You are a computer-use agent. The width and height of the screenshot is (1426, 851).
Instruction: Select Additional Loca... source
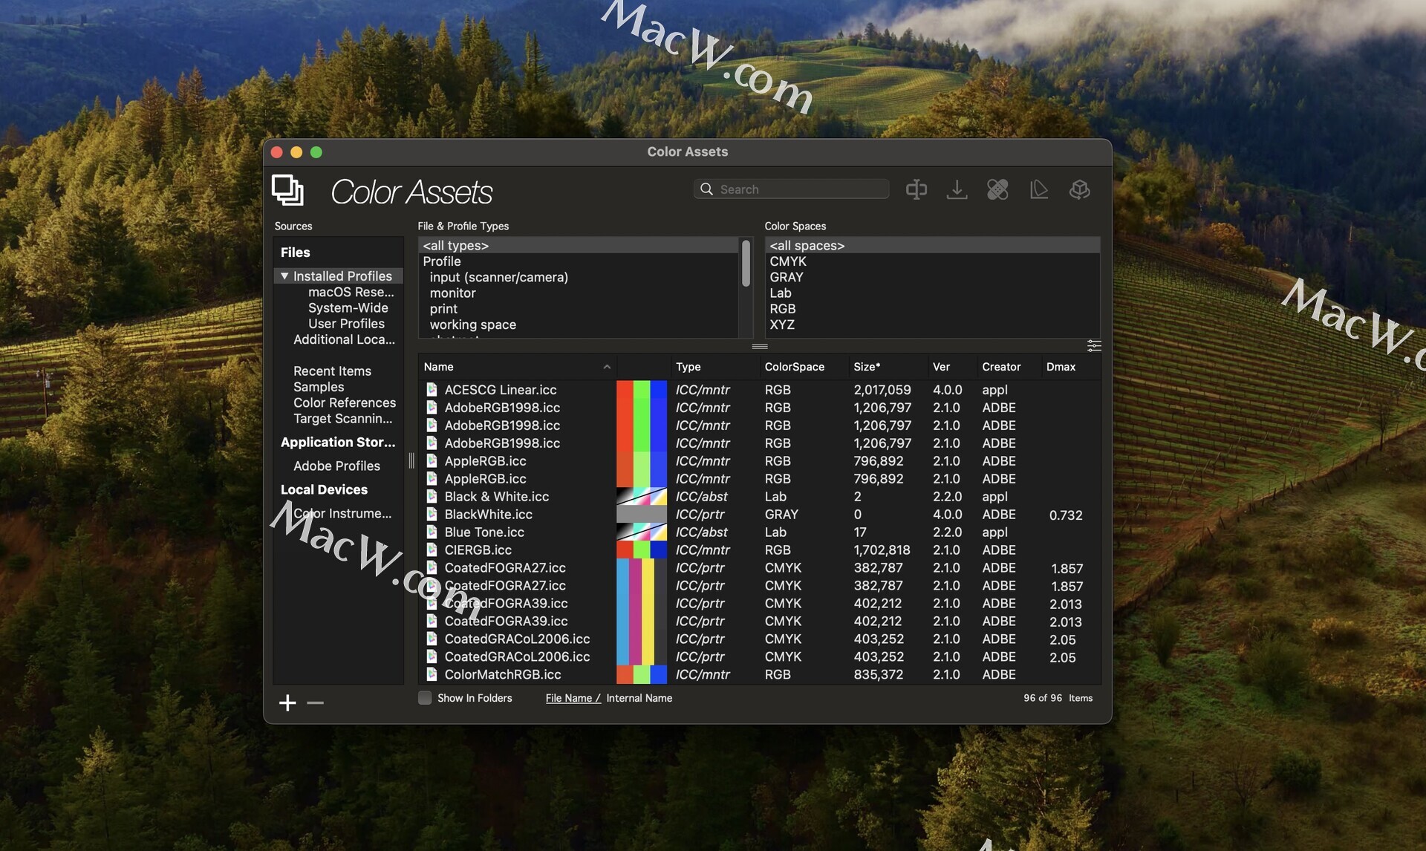click(x=344, y=339)
